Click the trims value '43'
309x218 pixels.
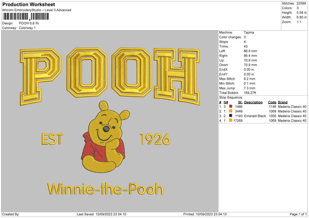point(246,46)
